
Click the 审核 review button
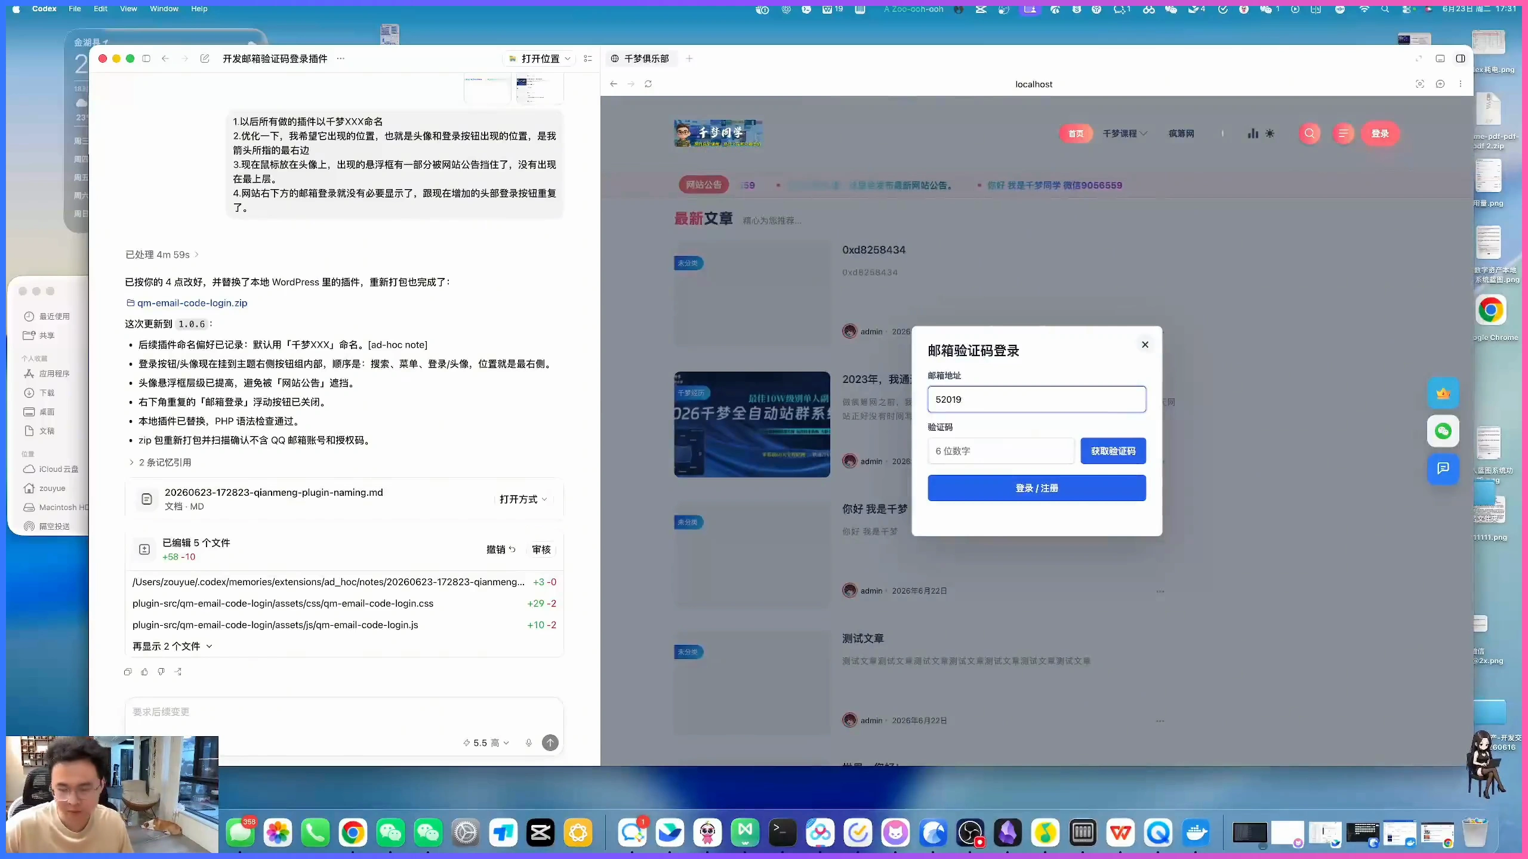click(541, 549)
